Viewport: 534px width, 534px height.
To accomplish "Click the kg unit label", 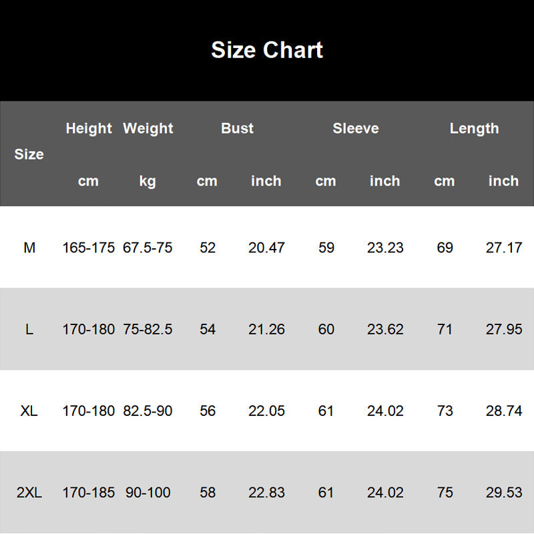I will (148, 182).
